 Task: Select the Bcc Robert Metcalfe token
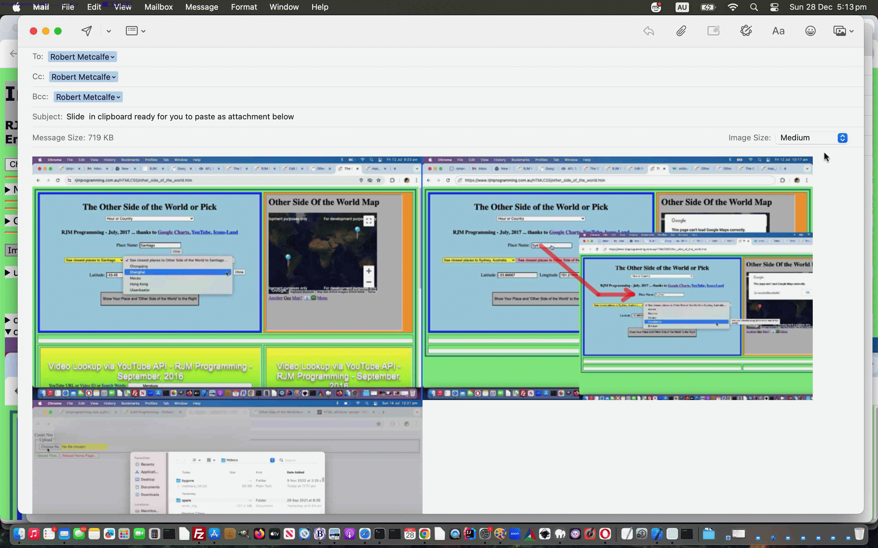(87, 97)
